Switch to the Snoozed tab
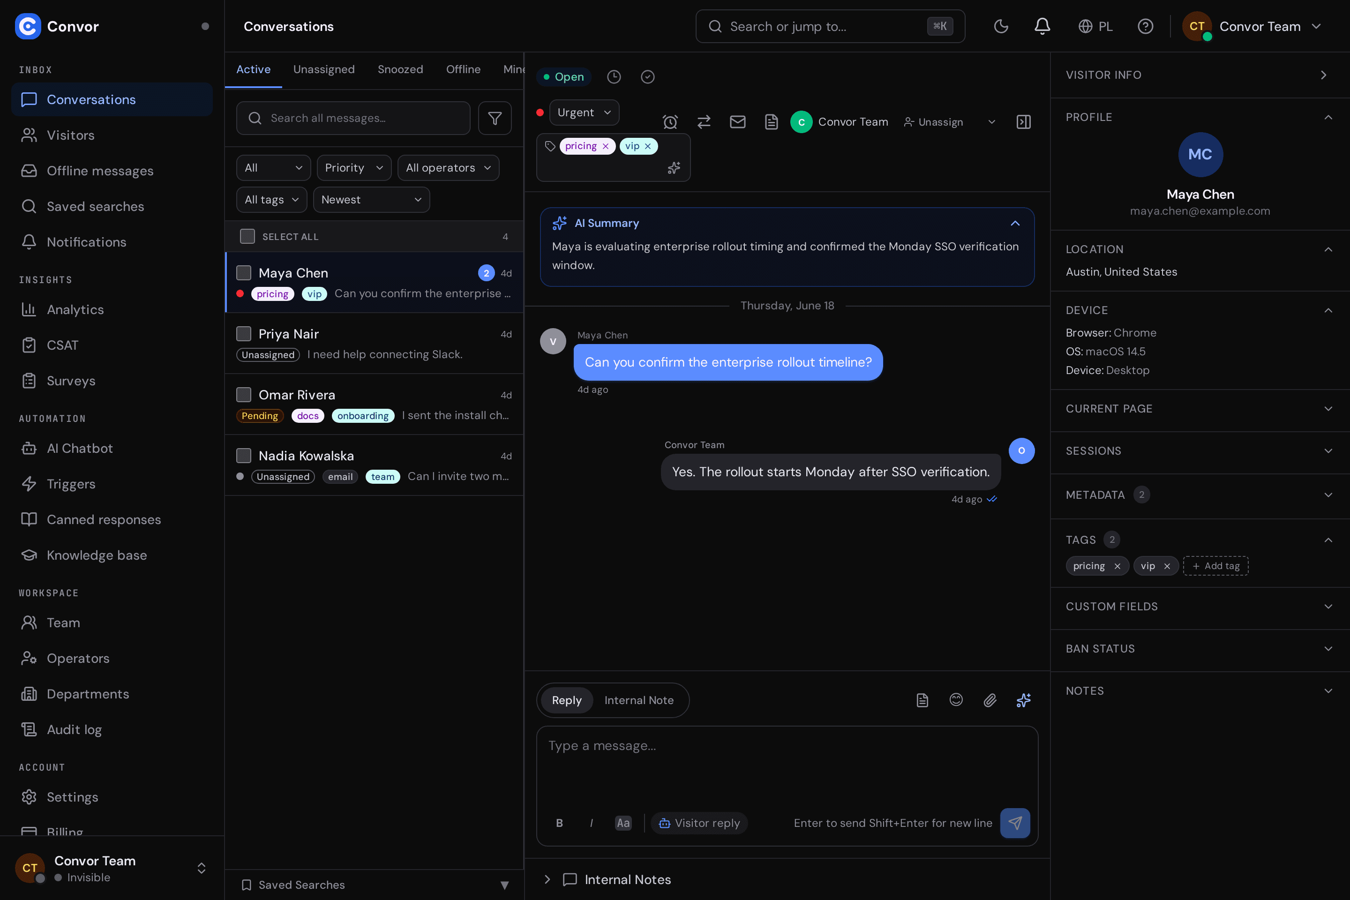The height and width of the screenshot is (900, 1350). (x=400, y=69)
